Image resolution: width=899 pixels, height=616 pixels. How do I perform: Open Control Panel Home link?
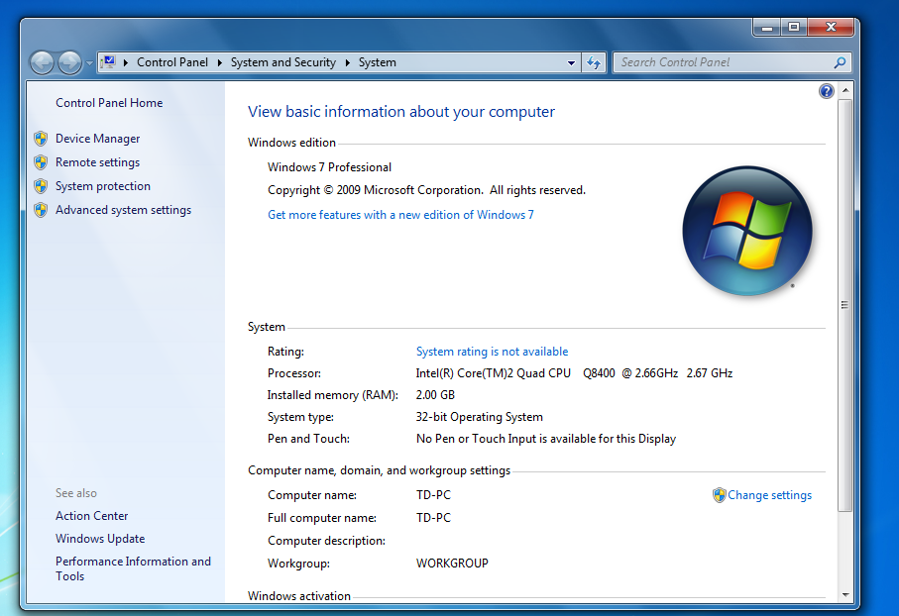(x=109, y=103)
